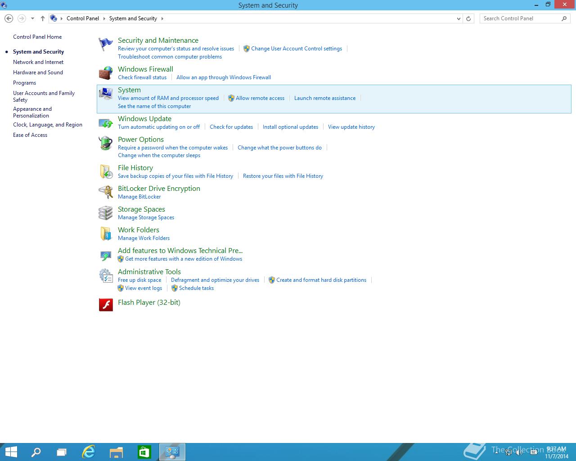This screenshot has height=461, width=576.
Task: Click Launch remote assistance link
Action: click(x=325, y=98)
